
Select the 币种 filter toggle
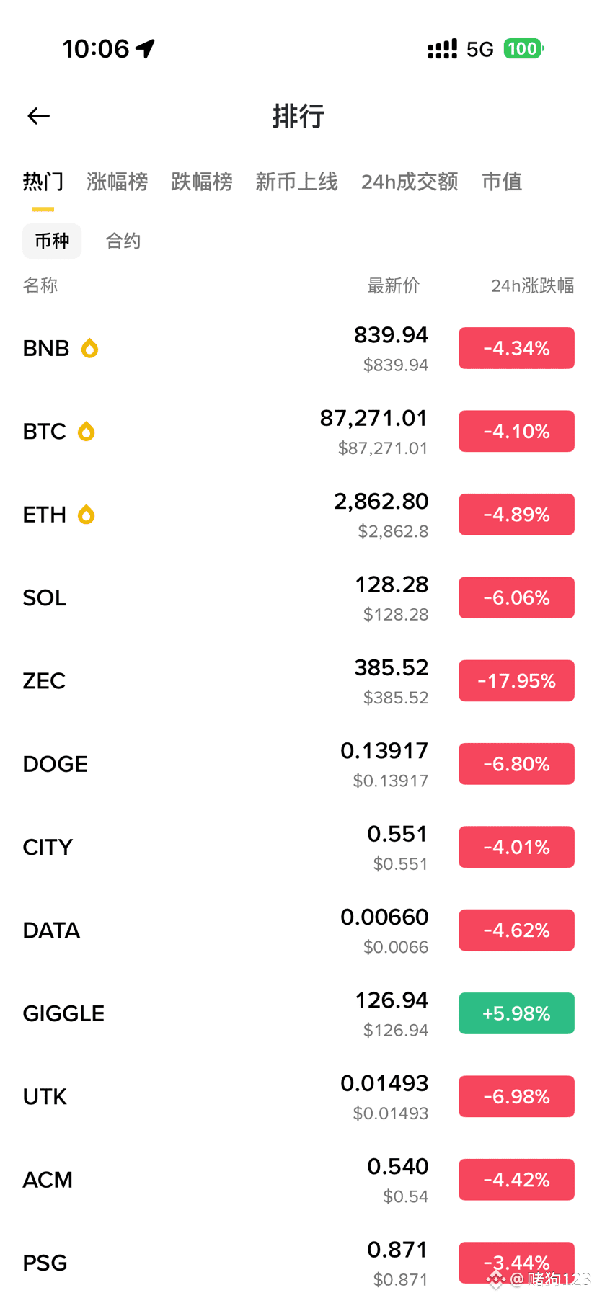(x=52, y=241)
